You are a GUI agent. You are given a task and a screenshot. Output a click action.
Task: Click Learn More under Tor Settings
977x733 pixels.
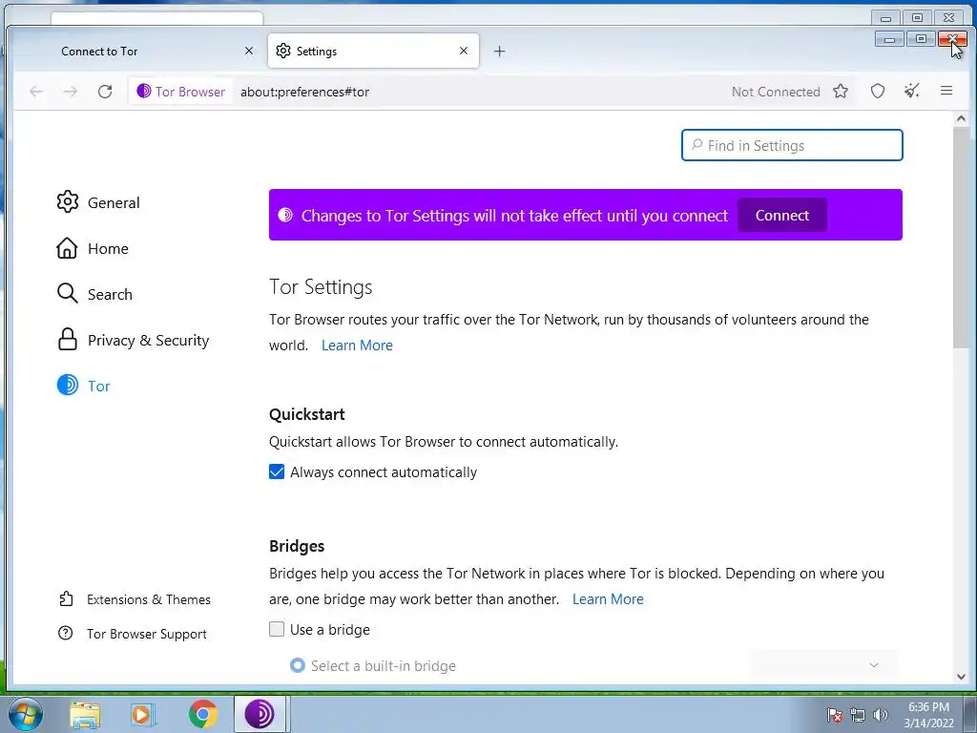[357, 346]
